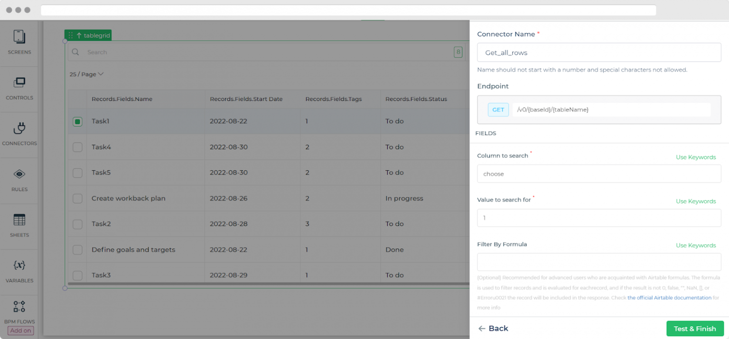
Task: Open the 25/Page dropdown
Action: point(86,74)
